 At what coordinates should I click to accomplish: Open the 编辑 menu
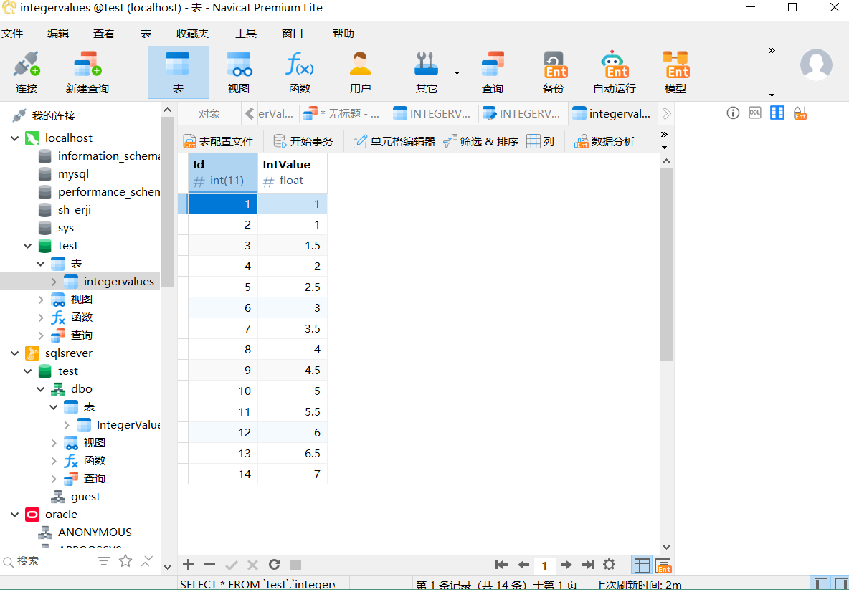coord(58,34)
